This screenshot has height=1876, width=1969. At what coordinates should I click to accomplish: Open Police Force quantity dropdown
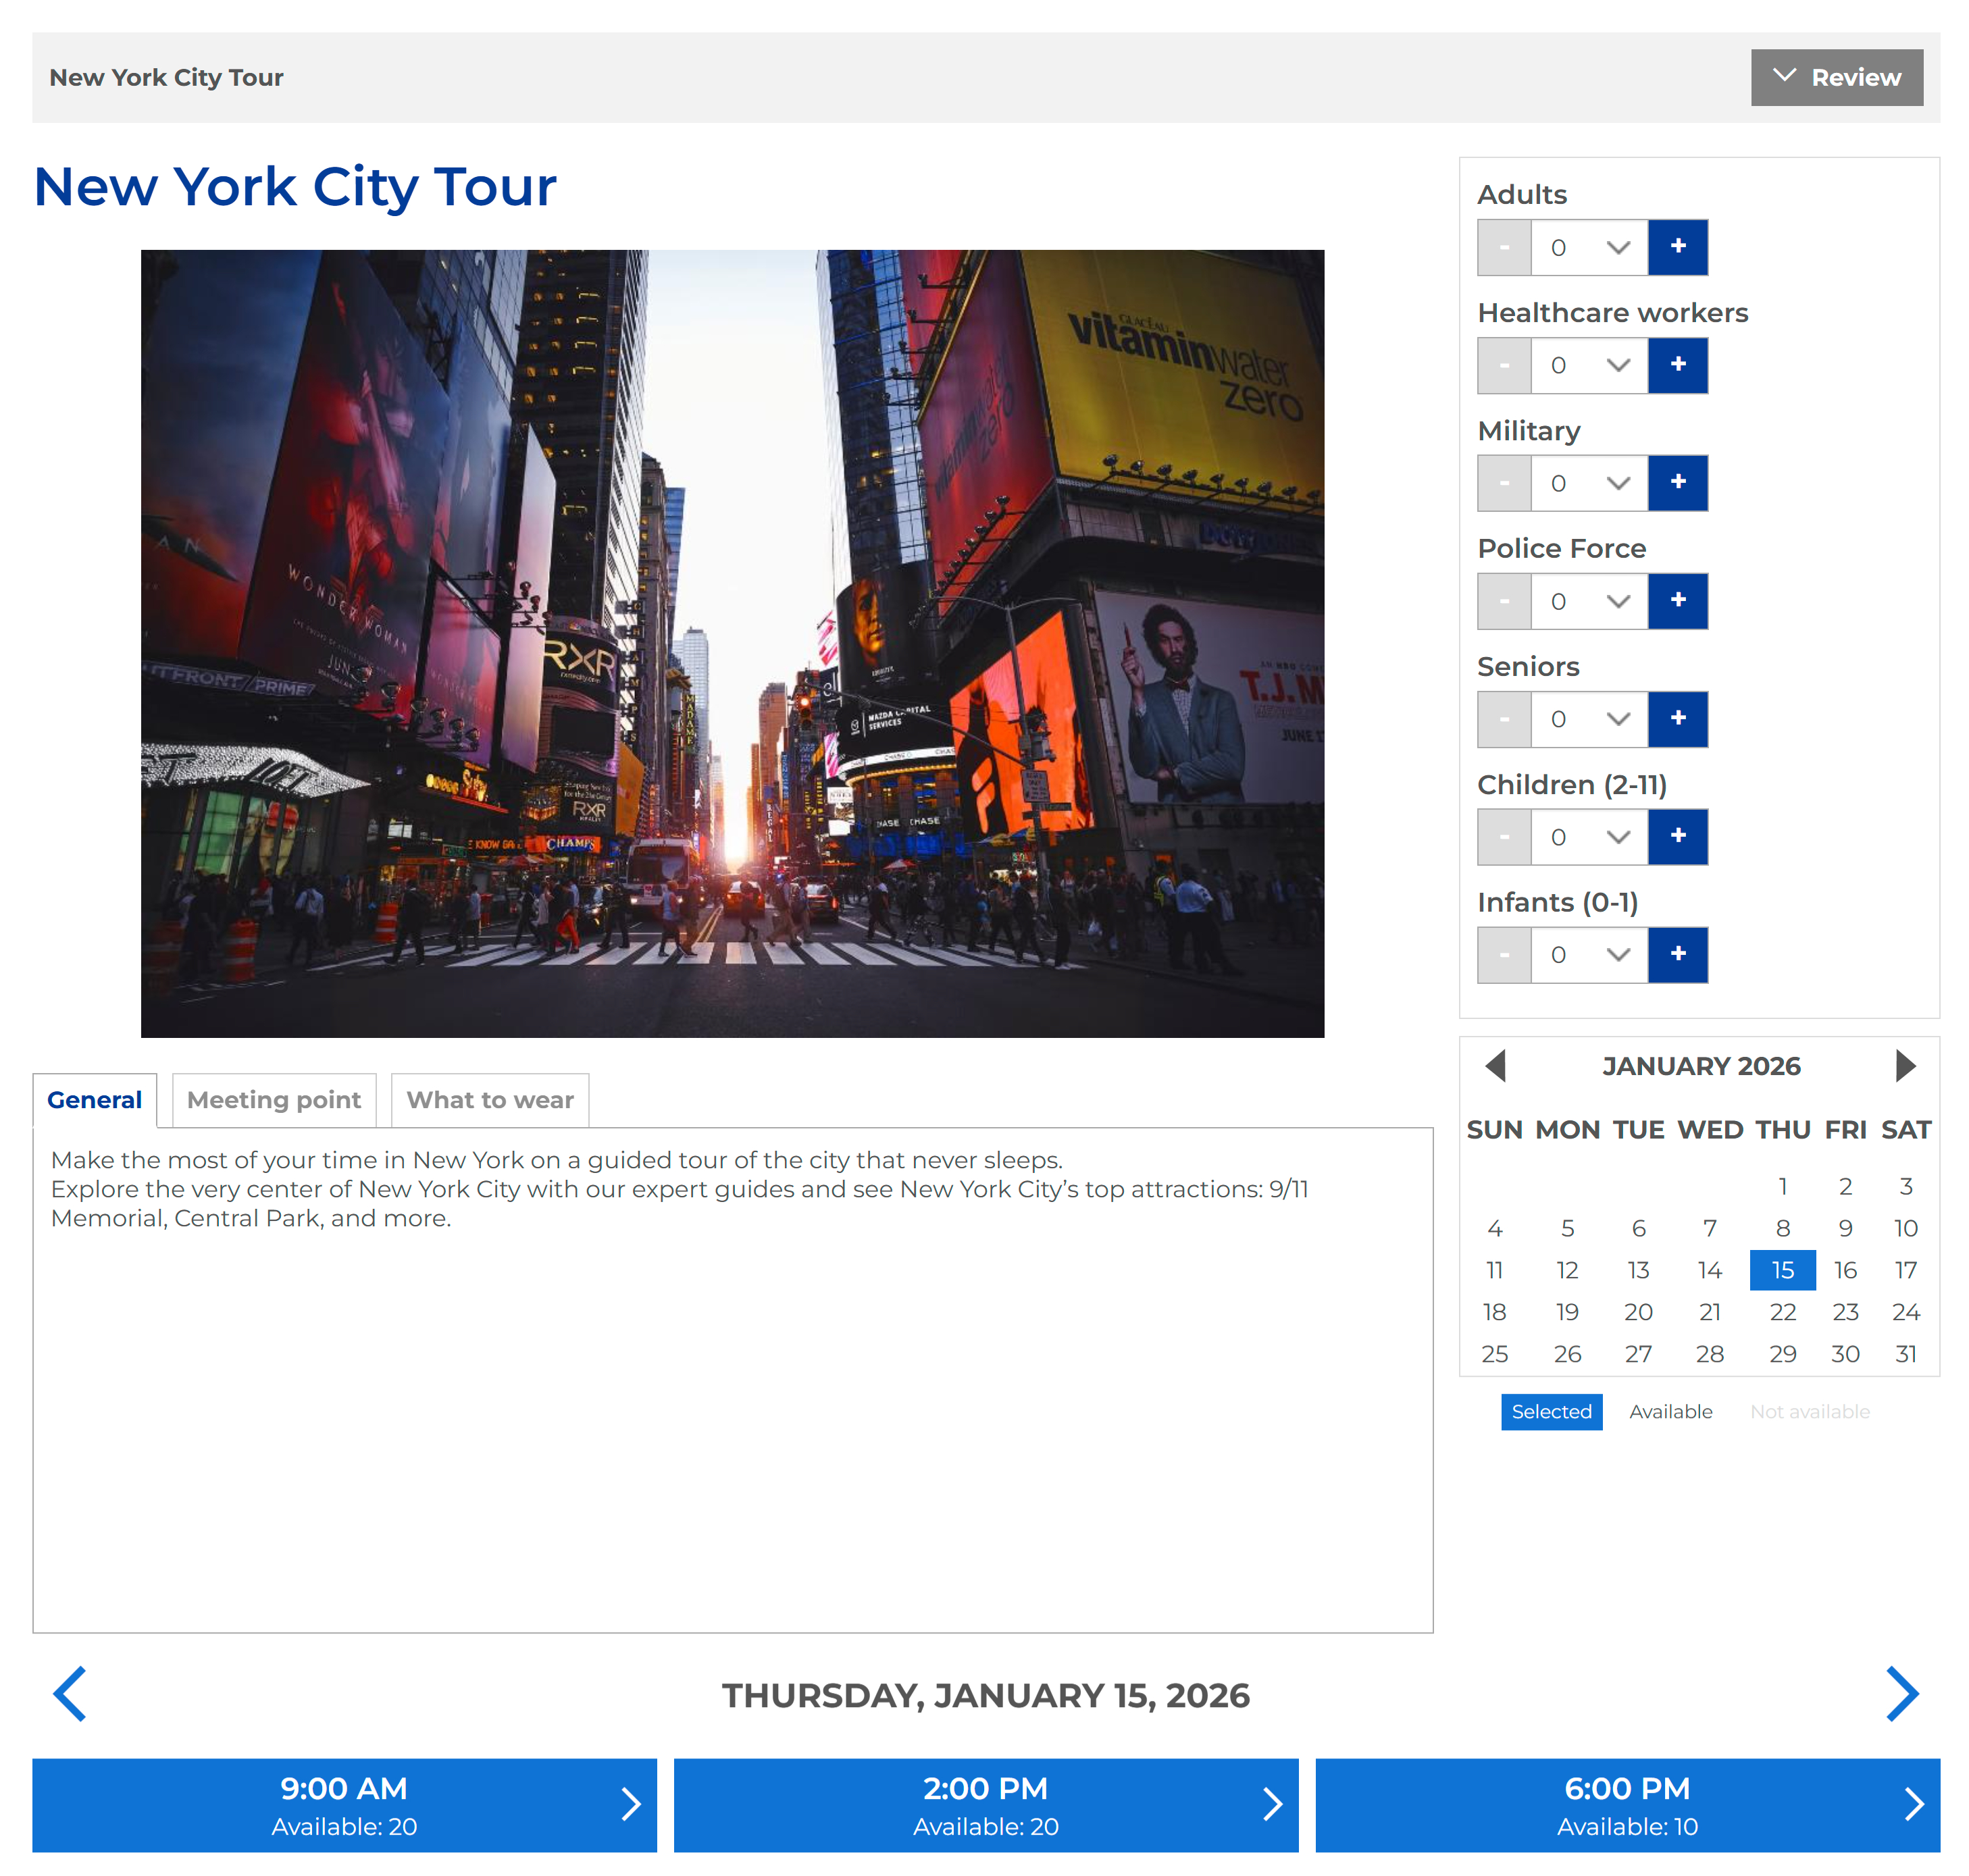tap(1589, 601)
